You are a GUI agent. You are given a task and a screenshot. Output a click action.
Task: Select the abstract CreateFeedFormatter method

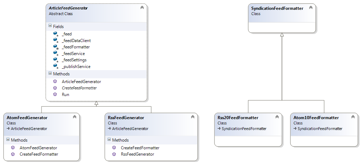coord(79,88)
